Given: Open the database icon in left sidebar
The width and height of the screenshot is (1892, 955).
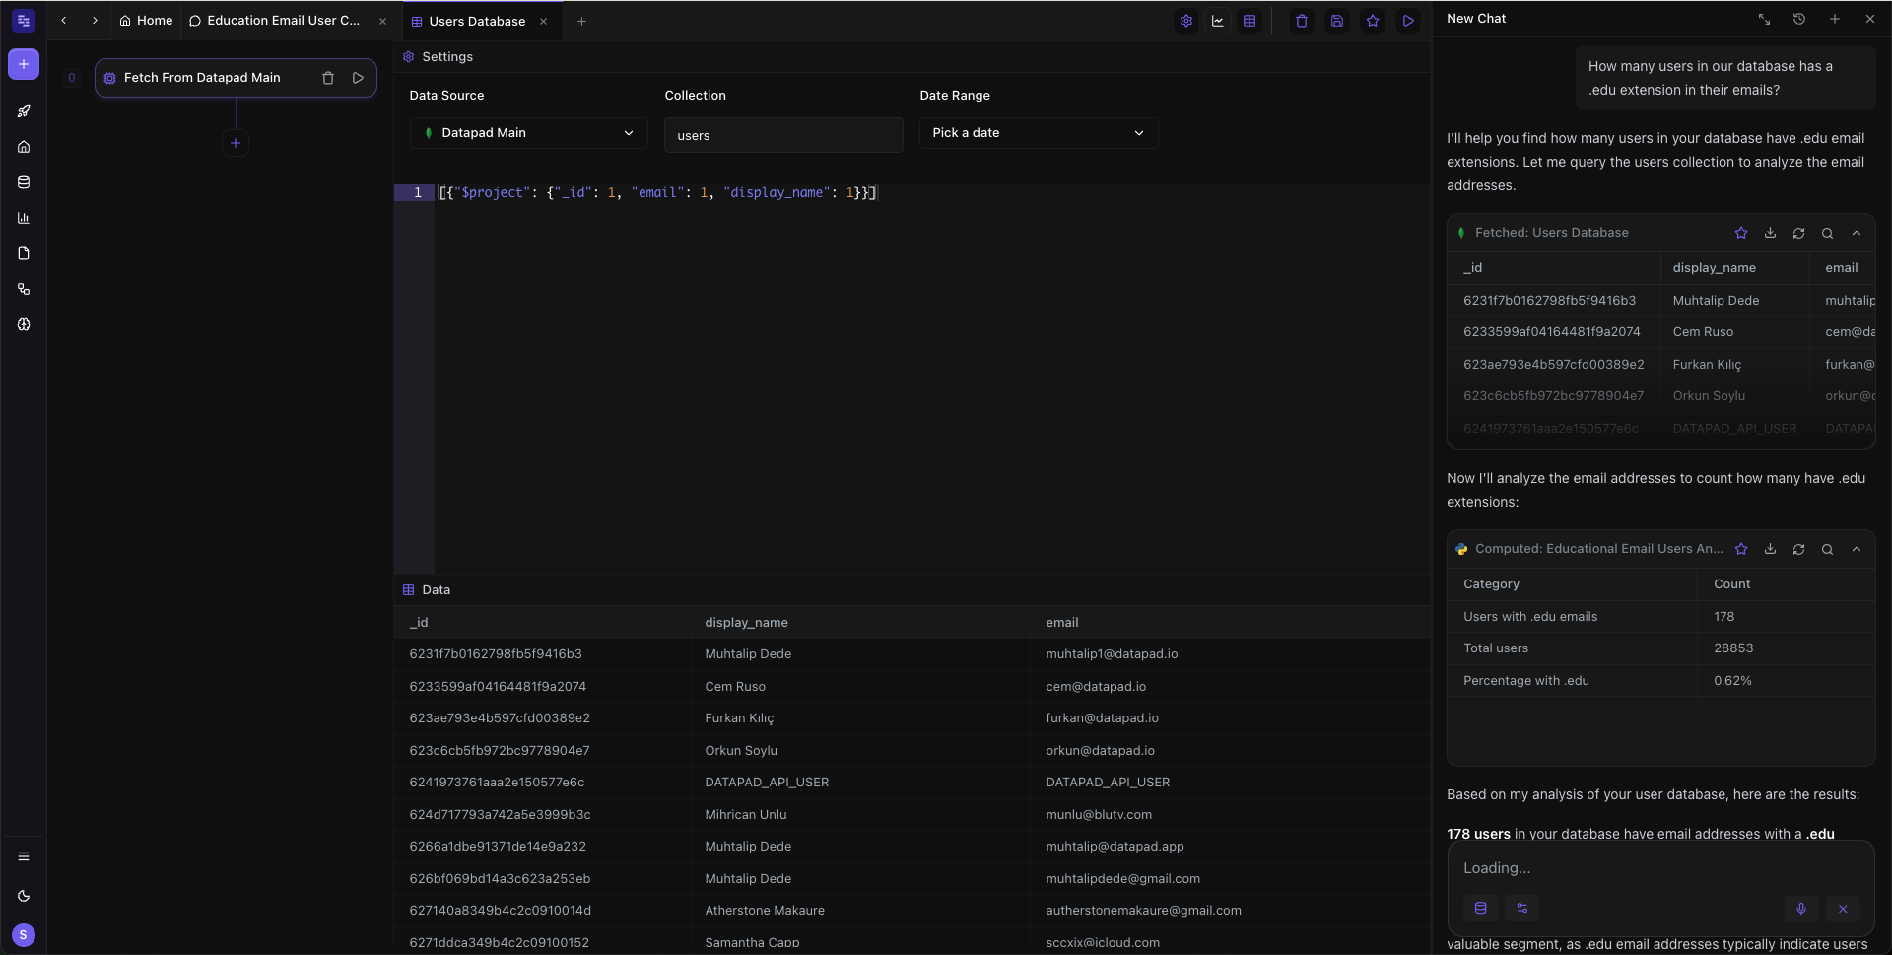Looking at the screenshot, I should click(x=24, y=182).
